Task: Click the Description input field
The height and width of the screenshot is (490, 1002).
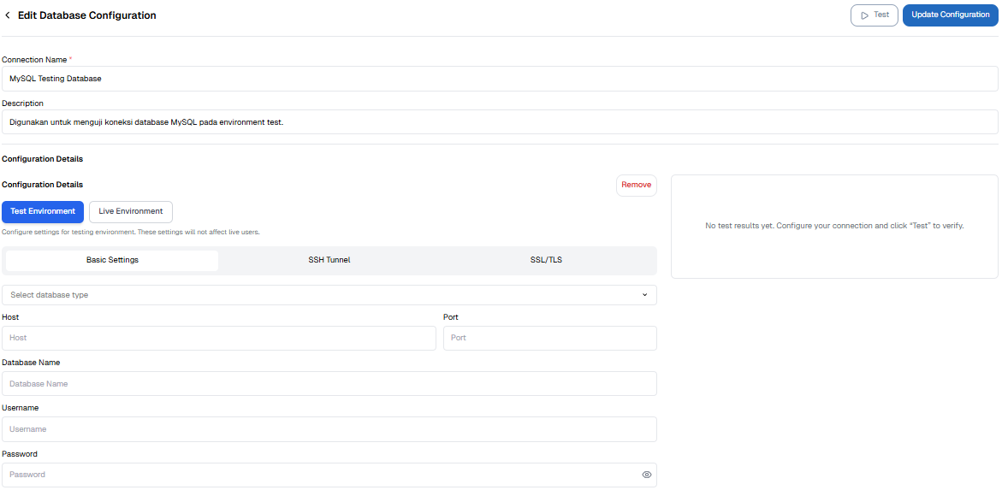Action: click(500, 121)
